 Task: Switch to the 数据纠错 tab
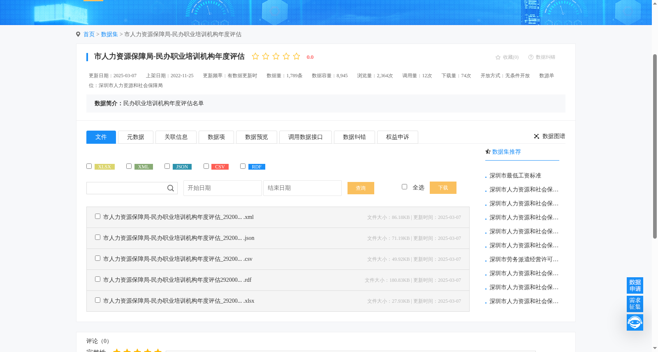click(x=354, y=137)
